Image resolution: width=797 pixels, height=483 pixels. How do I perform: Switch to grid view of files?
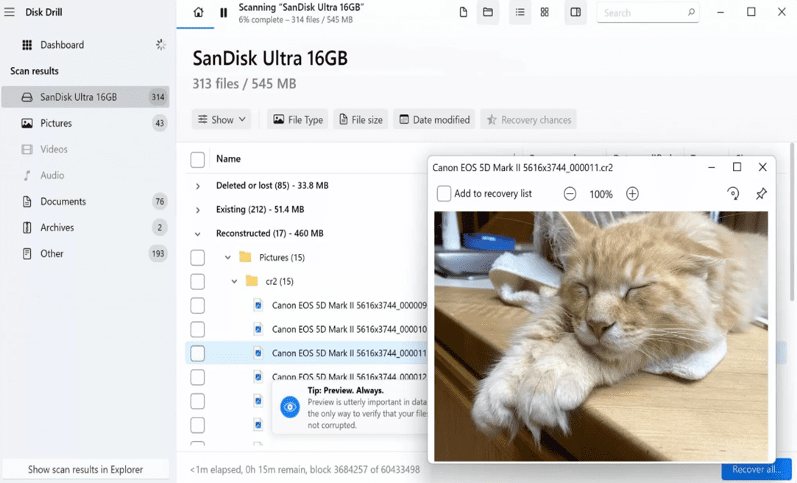click(545, 13)
